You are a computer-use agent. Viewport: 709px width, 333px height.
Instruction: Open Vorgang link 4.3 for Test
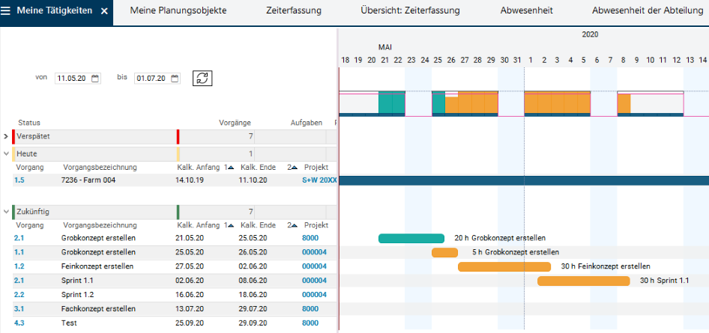click(19, 323)
